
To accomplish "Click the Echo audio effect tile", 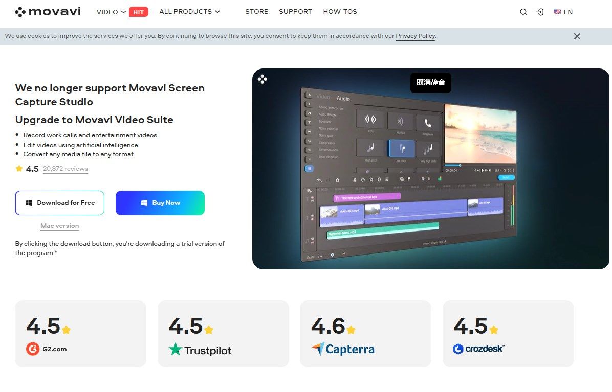I will (370, 119).
